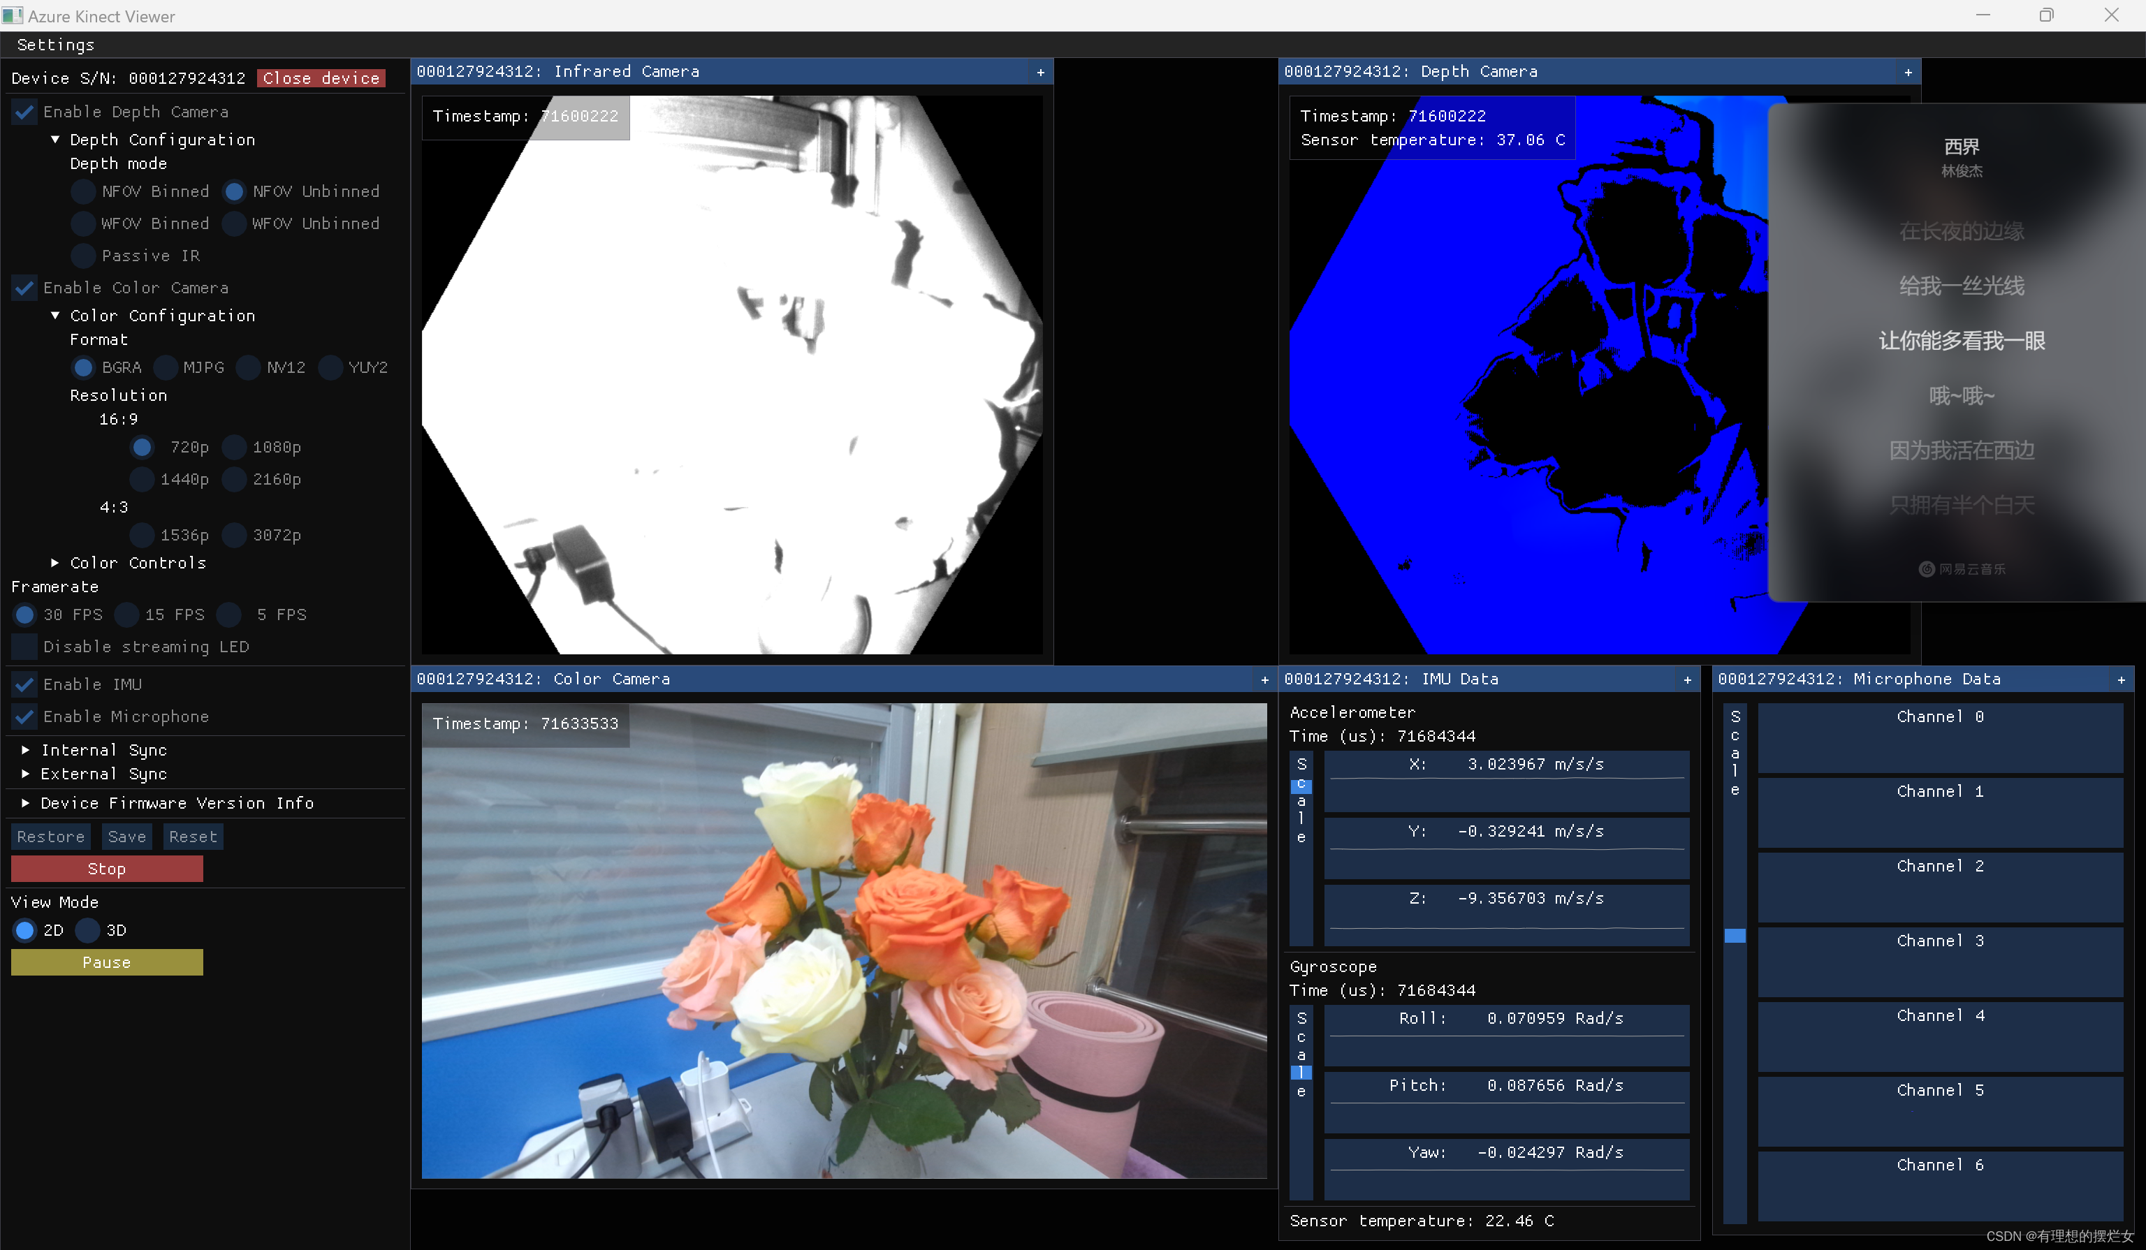2146x1250 pixels.
Task: Adjust the microphone Scale slider handle
Action: coord(1735,936)
